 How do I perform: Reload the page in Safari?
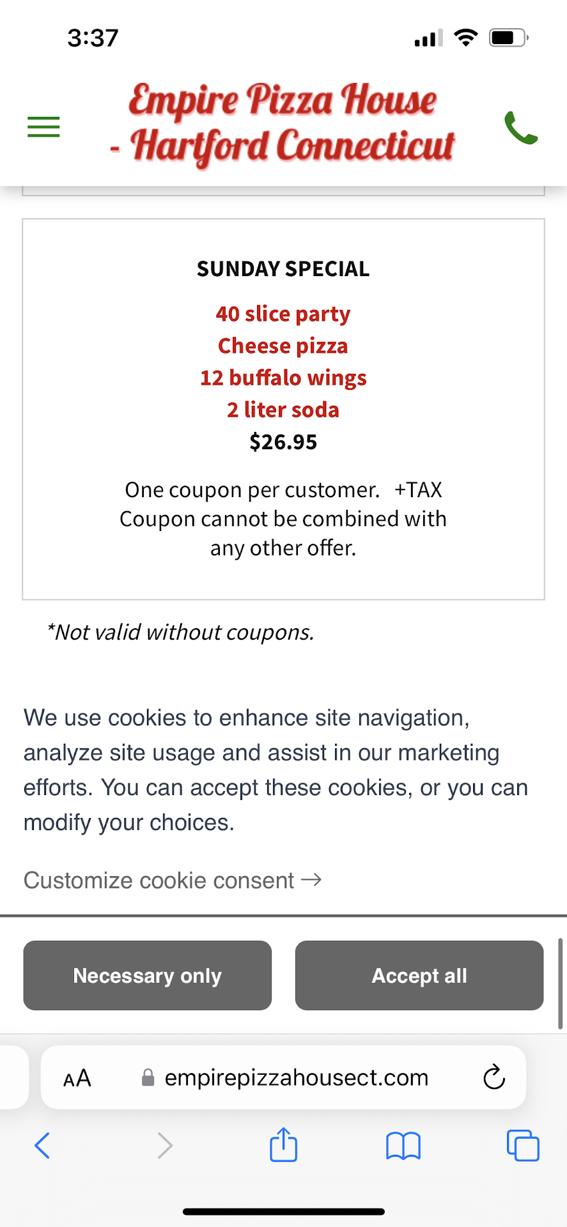(x=493, y=1077)
